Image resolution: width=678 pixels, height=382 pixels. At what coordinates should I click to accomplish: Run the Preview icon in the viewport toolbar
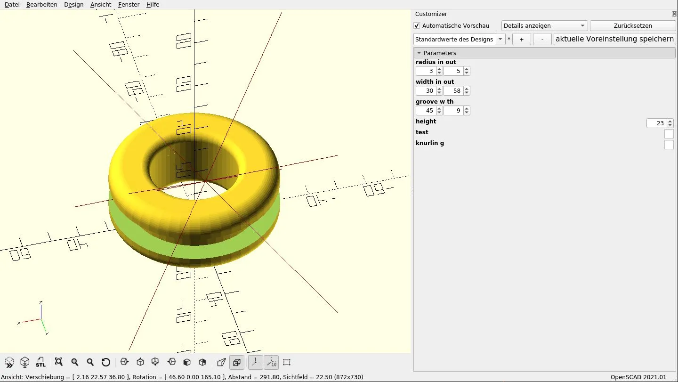(9, 362)
